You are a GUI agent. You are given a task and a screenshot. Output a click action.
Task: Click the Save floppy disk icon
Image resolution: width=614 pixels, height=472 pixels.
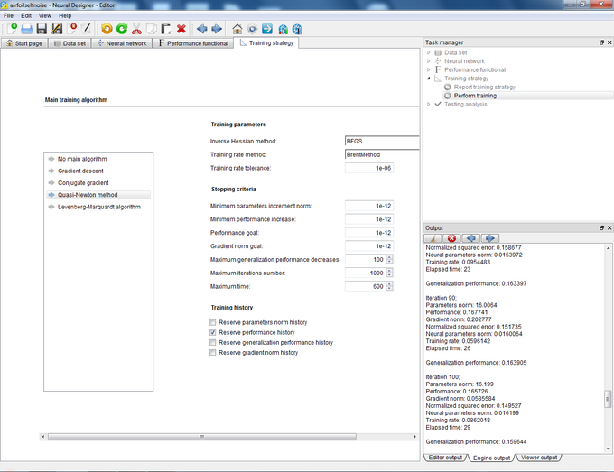(x=42, y=29)
